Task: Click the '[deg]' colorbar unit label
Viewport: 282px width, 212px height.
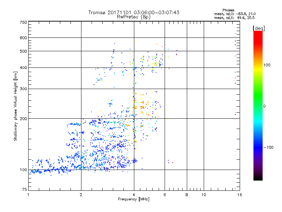Action: [x=259, y=28]
